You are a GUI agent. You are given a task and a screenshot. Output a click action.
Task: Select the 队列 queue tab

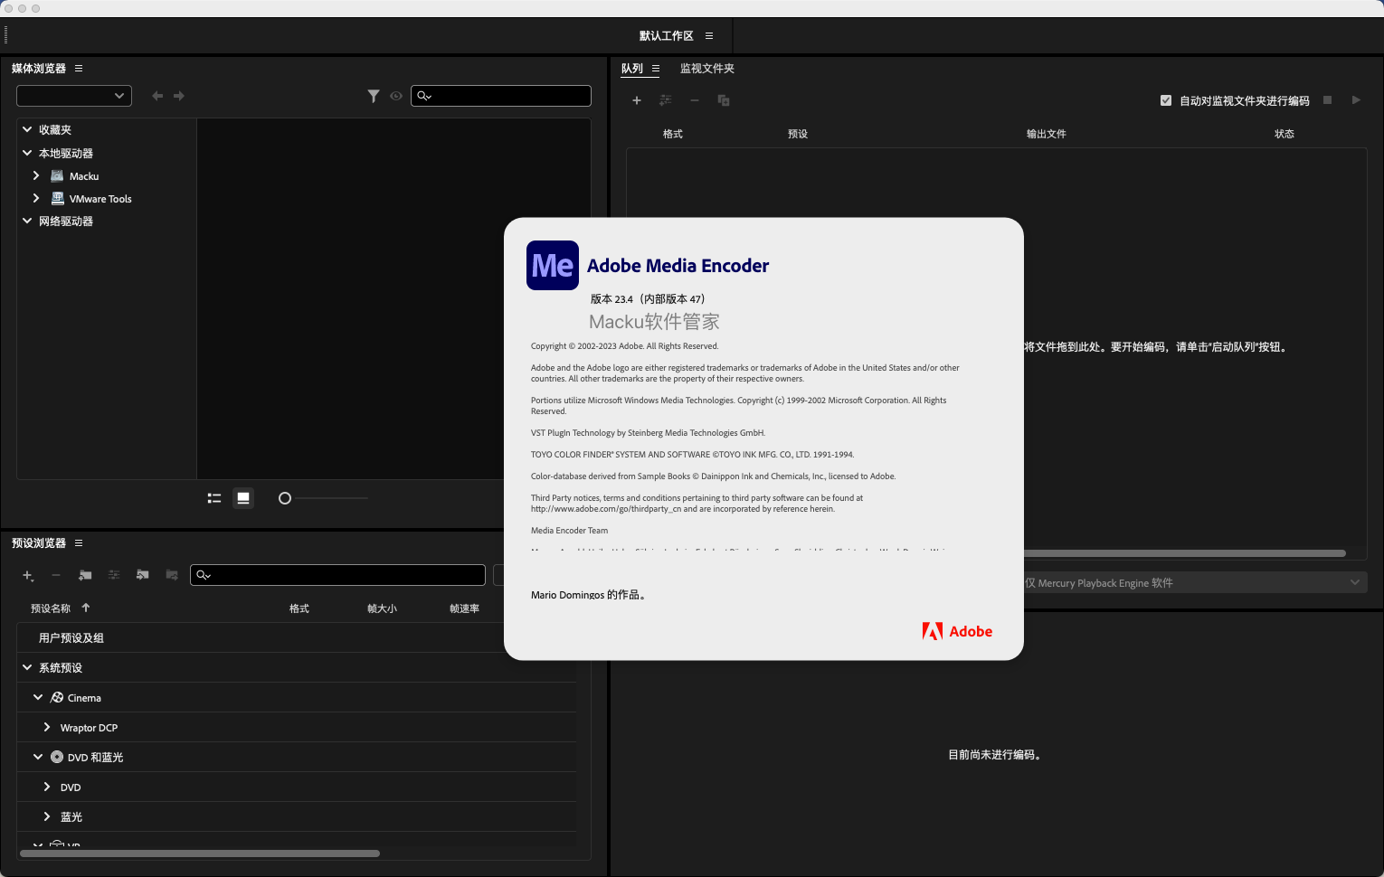(631, 69)
